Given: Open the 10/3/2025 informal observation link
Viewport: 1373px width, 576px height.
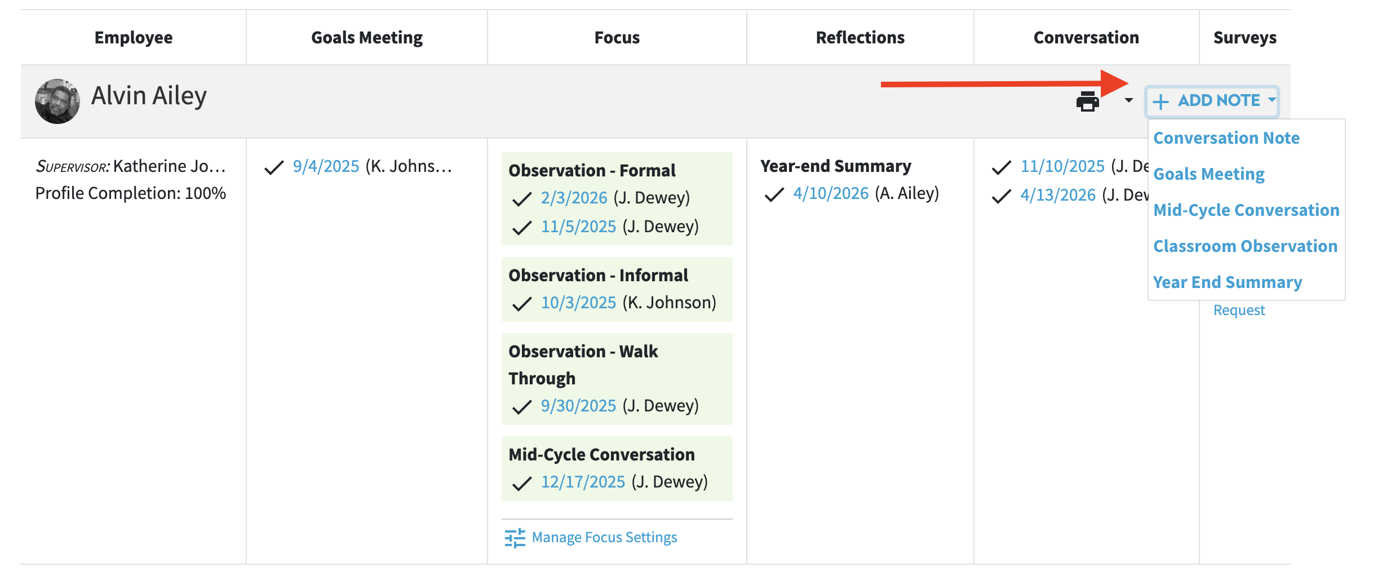Looking at the screenshot, I should tap(578, 303).
